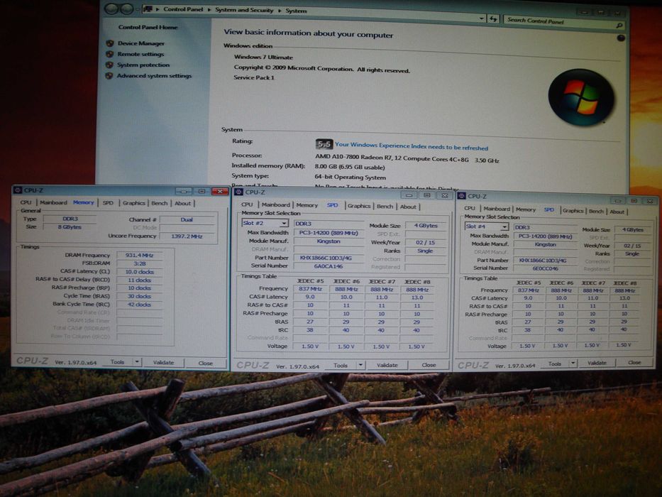Click the right CPU-Z window title icon
This screenshot has width=662, height=497.
point(461,196)
